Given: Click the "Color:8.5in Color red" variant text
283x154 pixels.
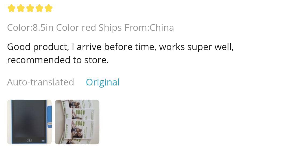Looking at the screenshot, I should click(x=51, y=28).
